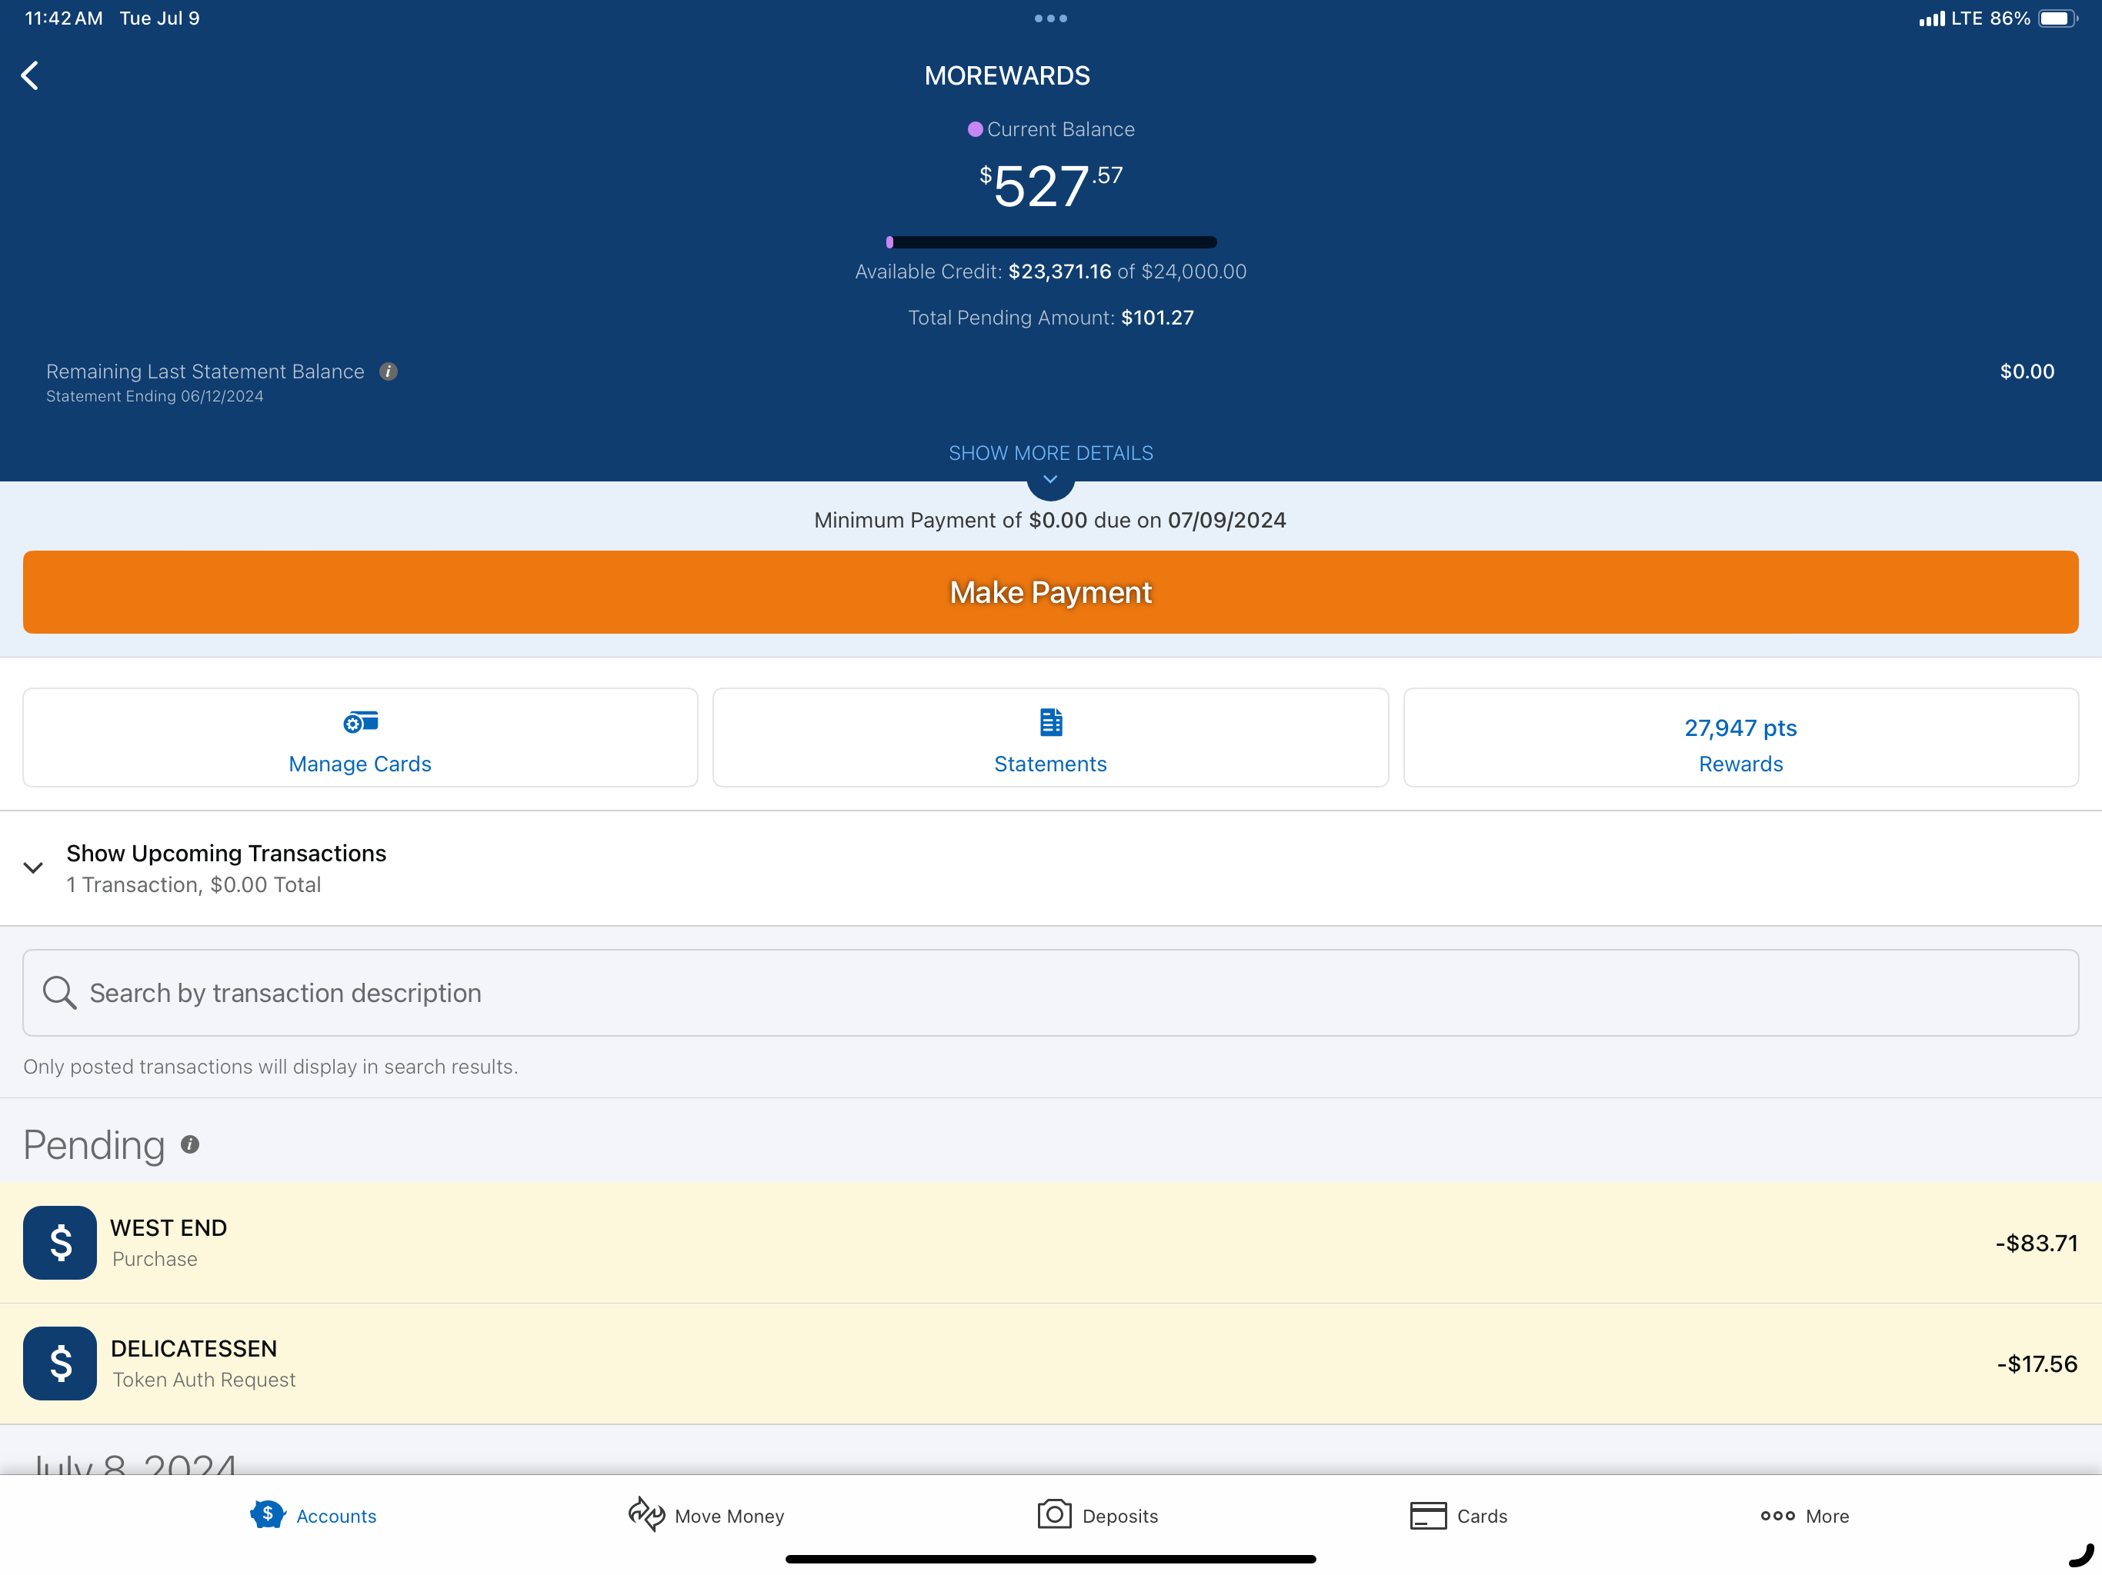Tap the -$17.56 amount
This screenshot has height=1575, width=2102.
pos(2037,1364)
